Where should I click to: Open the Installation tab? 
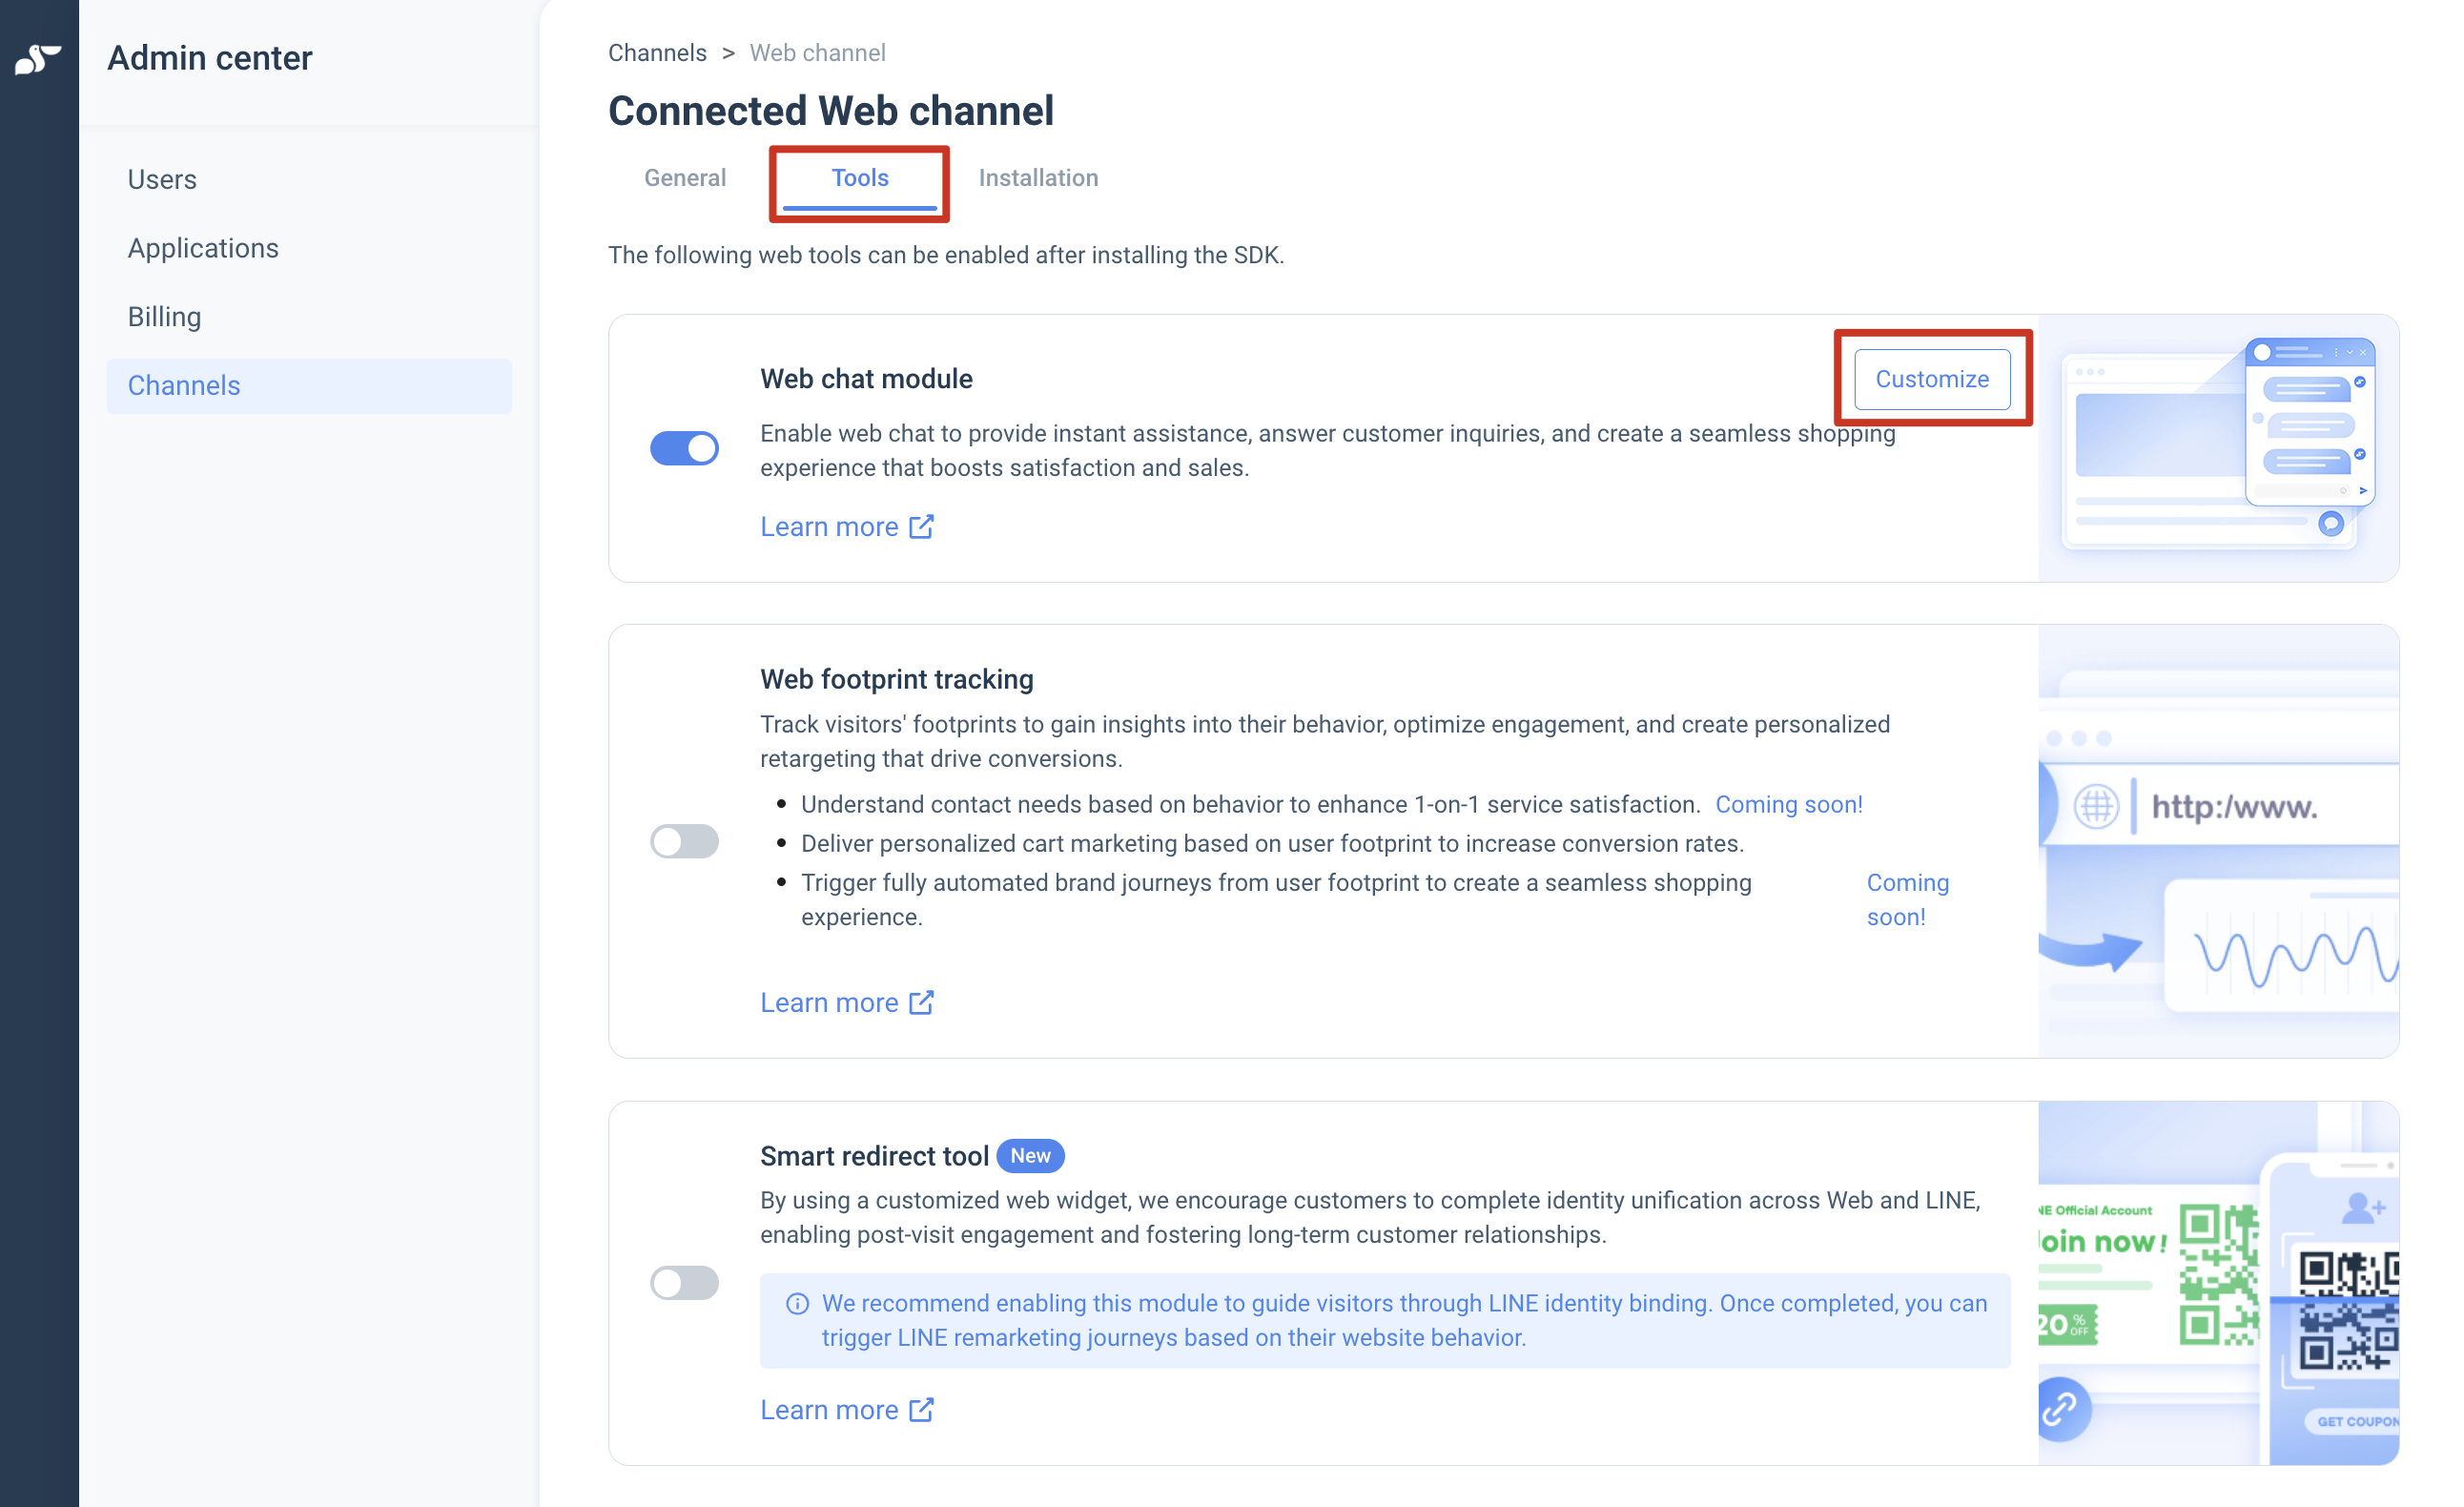[x=1038, y=178]
